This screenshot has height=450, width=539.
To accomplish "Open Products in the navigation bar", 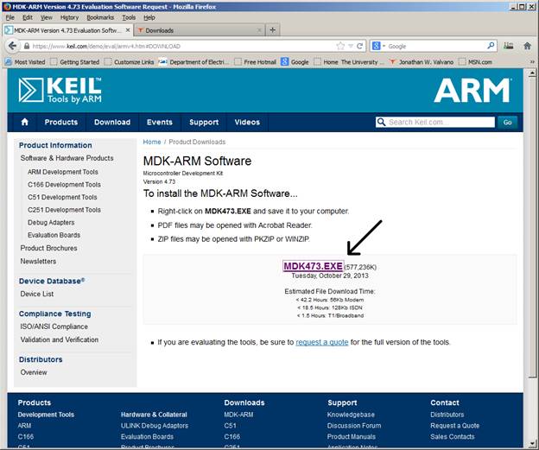I will (60, 122).
